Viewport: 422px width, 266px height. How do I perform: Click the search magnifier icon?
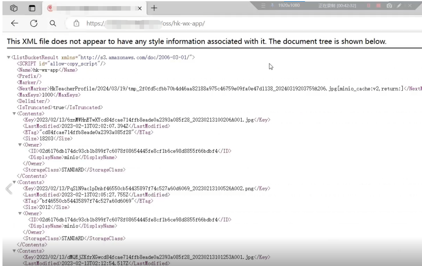pyautogui.click(x=53, y=23)
